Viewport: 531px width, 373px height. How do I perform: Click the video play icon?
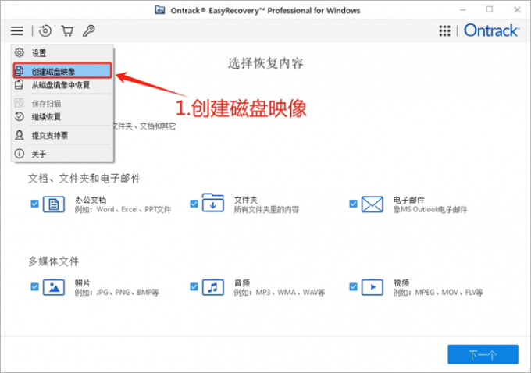tap(372, 287)
